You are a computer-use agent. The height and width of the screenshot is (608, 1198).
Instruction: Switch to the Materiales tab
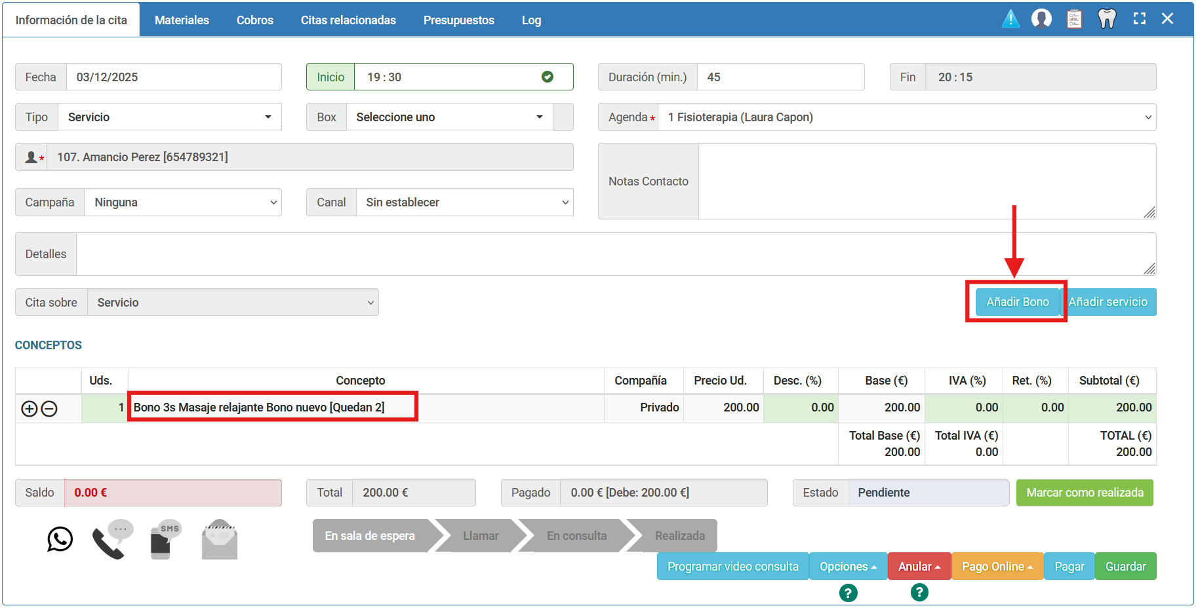coord(182,20)
